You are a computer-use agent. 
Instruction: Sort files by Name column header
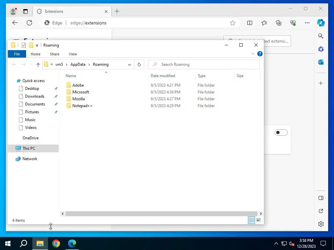(71, 76)
